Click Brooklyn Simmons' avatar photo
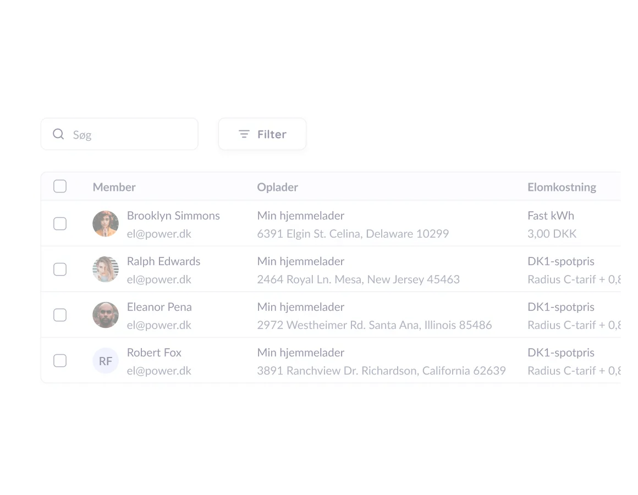The width and height of the screenshot is (638, 495). pos(106,224)
